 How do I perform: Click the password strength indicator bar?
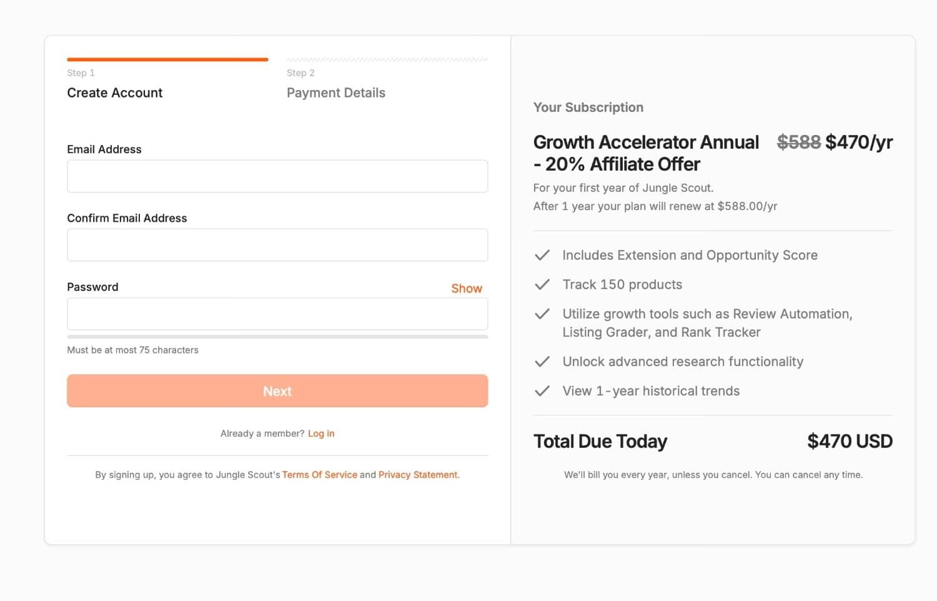pyautogui.click(x=277, y=336)
